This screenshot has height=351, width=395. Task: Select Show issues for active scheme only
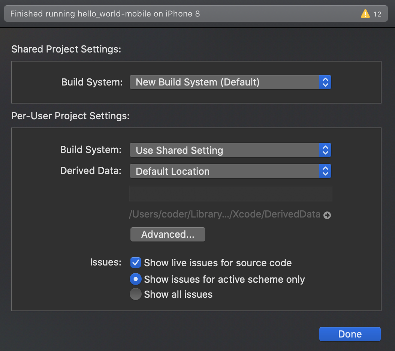135,279
